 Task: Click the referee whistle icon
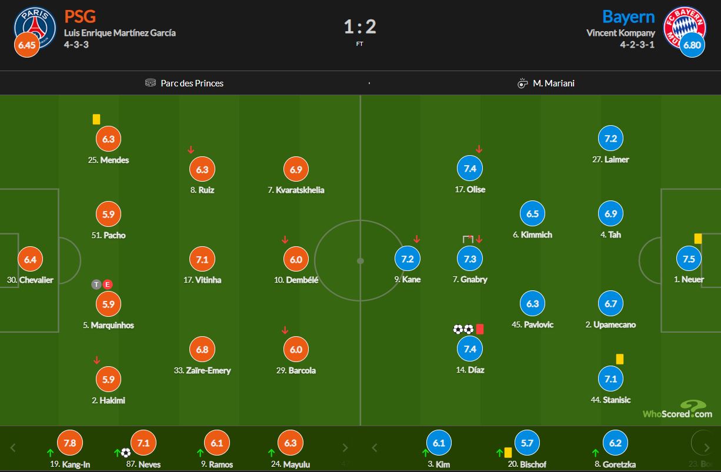[x=523, y=83]
